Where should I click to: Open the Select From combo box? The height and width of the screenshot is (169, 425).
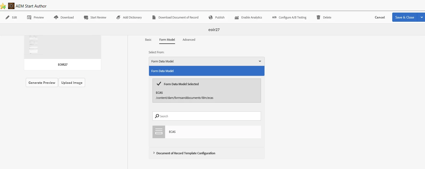[207, 61]
